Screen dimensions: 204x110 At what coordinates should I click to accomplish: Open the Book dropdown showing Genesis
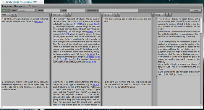[x=27, y=11]
